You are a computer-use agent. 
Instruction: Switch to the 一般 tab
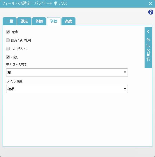[10, 21]
